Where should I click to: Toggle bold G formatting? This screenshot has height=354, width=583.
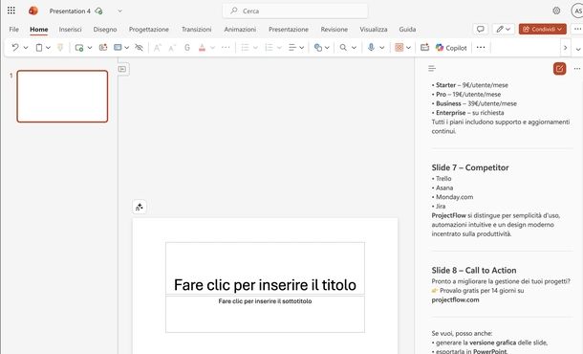187,48
